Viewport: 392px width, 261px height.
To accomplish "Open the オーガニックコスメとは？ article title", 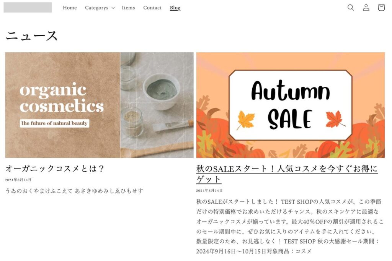I will [x=54, y=169].
